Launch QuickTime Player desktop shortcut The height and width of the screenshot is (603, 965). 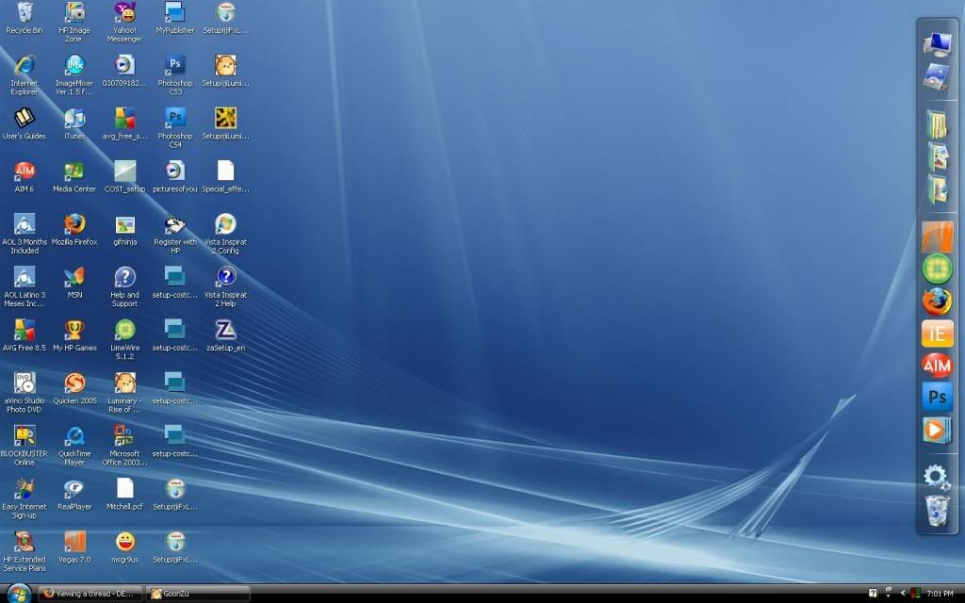click(x=74, y=445)
